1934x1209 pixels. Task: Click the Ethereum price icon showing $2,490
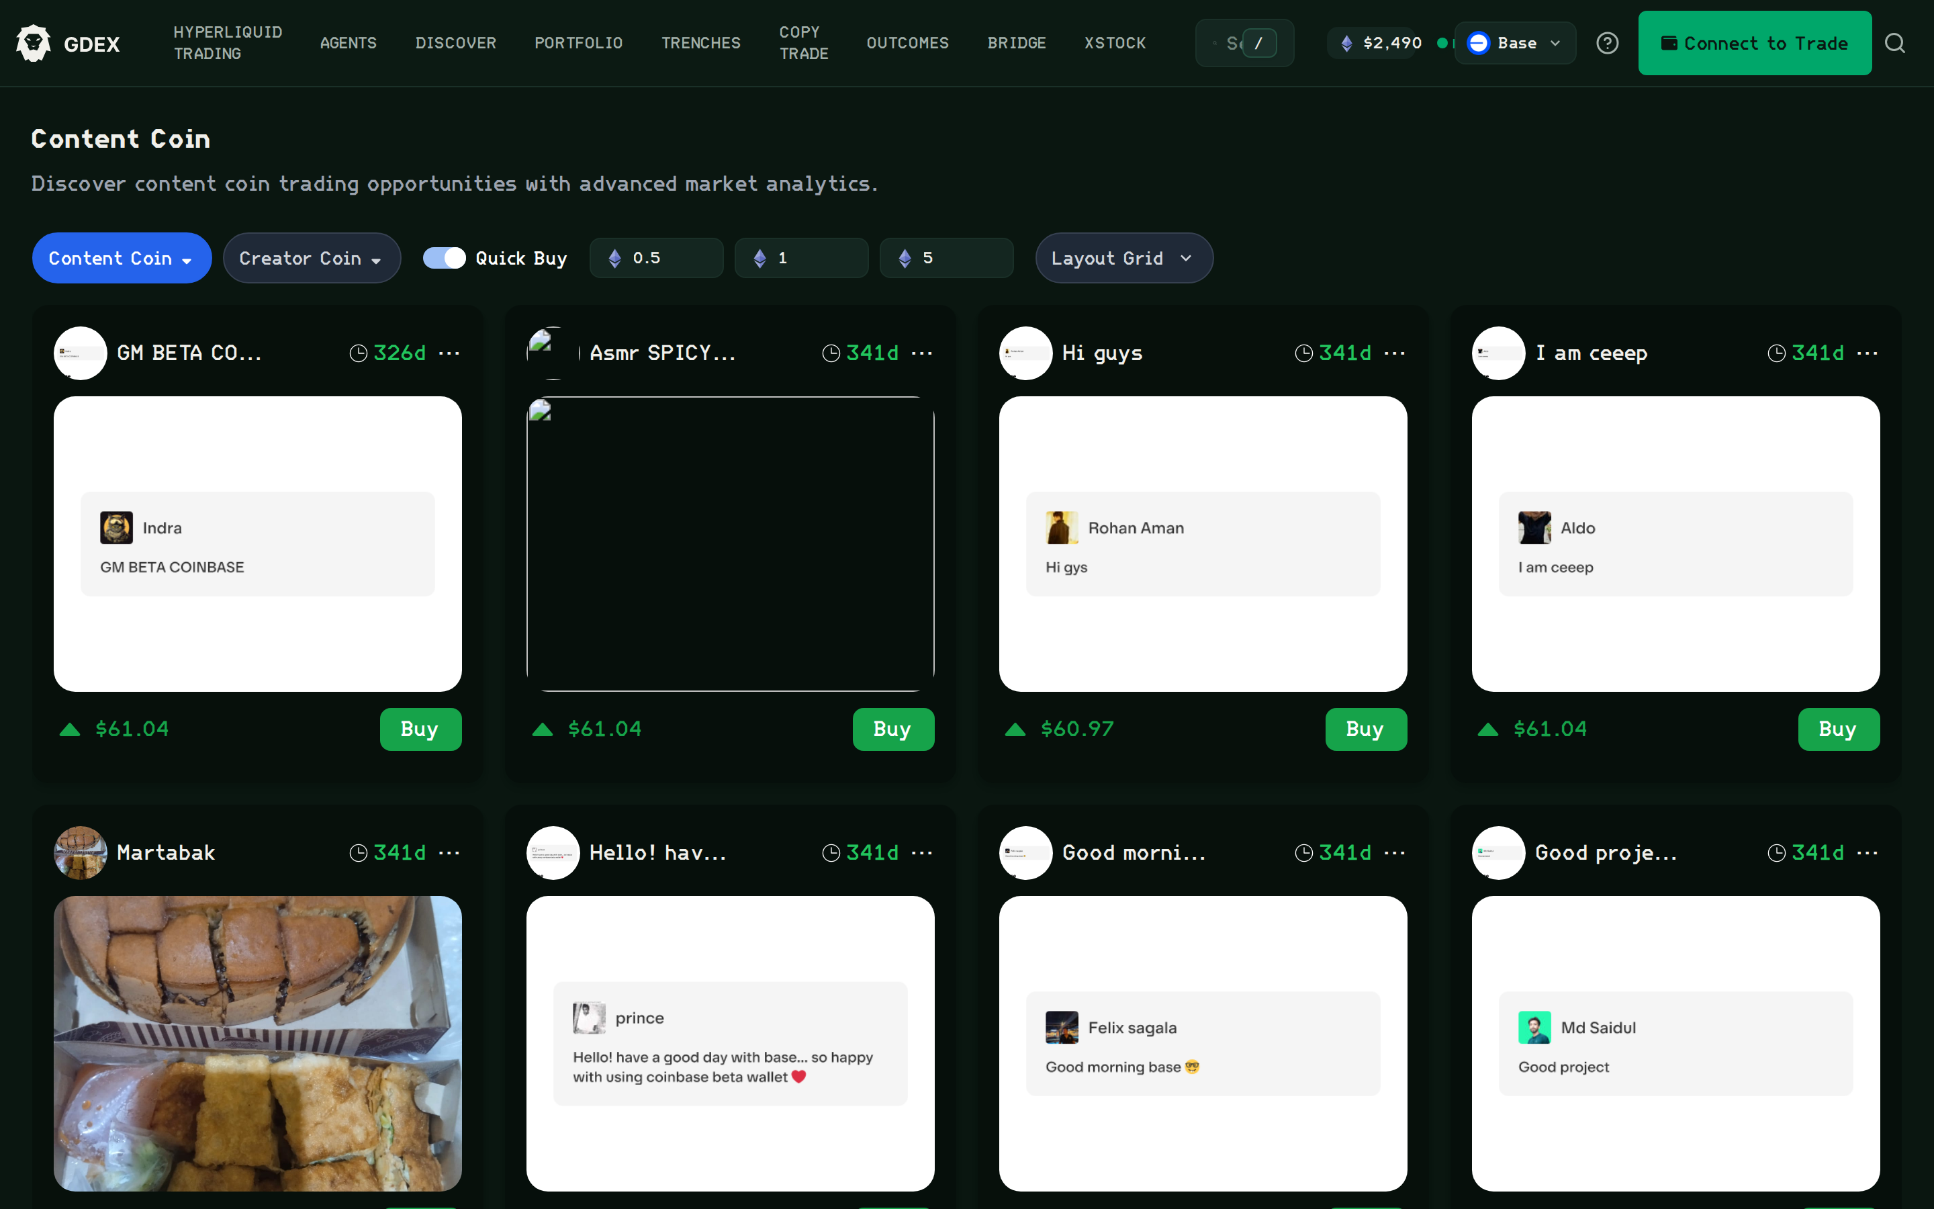point(1346,43)
